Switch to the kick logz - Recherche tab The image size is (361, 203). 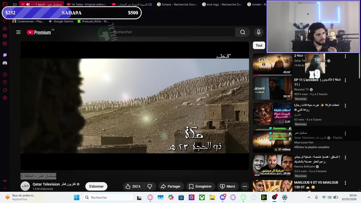[222, 5]
